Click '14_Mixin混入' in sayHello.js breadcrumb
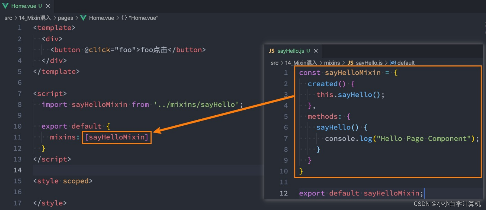The width and height of the screenshot is (486, 210). point(301,63)
